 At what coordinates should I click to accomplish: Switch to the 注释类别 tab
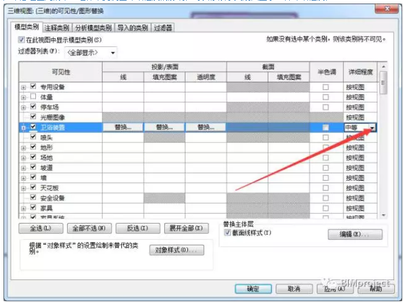tap(58, 28)
